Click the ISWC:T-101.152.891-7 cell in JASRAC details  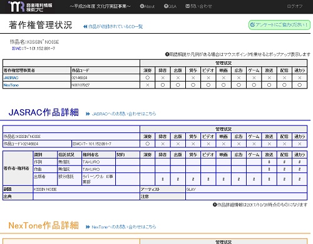[x=106, y=144]
